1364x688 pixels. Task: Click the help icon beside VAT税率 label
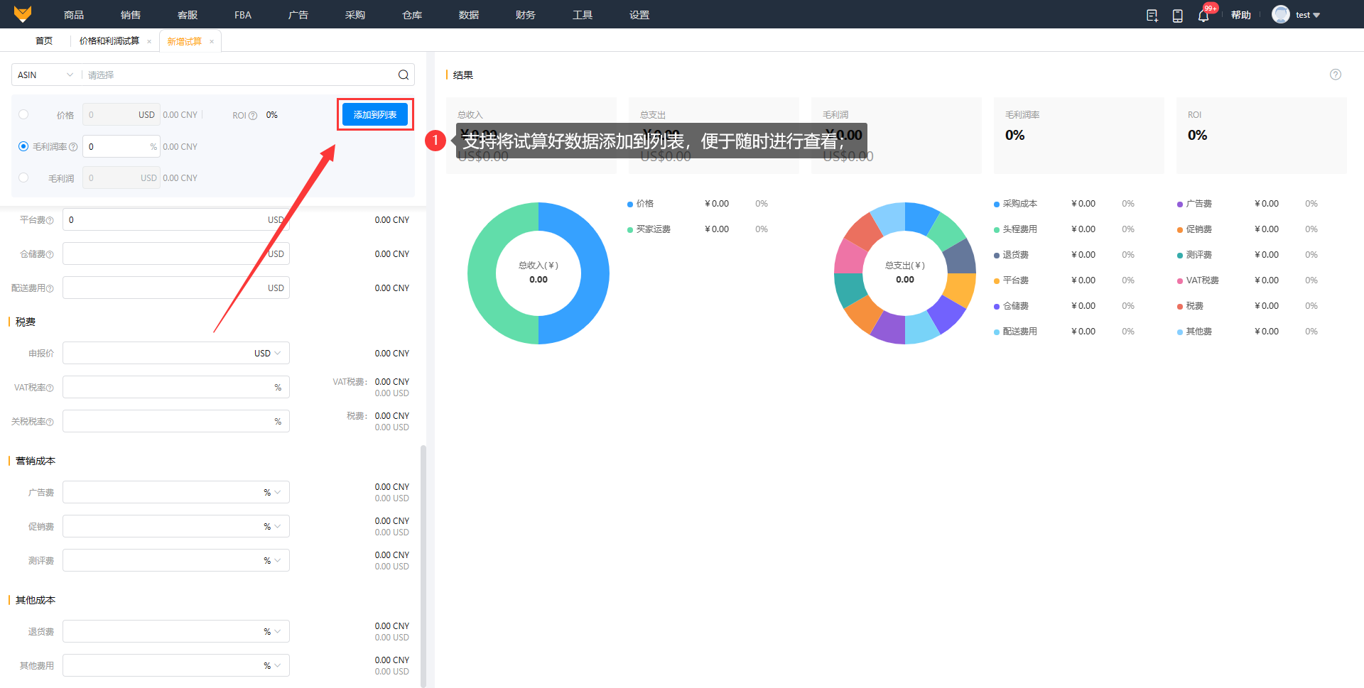(50, 388)
